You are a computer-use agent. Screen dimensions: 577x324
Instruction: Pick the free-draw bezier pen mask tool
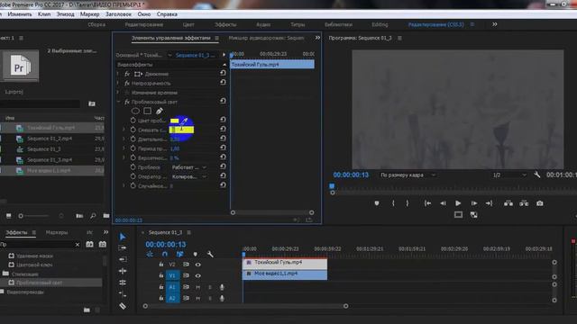point(159,111)
